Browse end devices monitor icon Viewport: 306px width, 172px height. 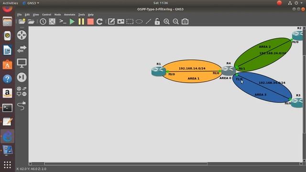click(22, 63)
